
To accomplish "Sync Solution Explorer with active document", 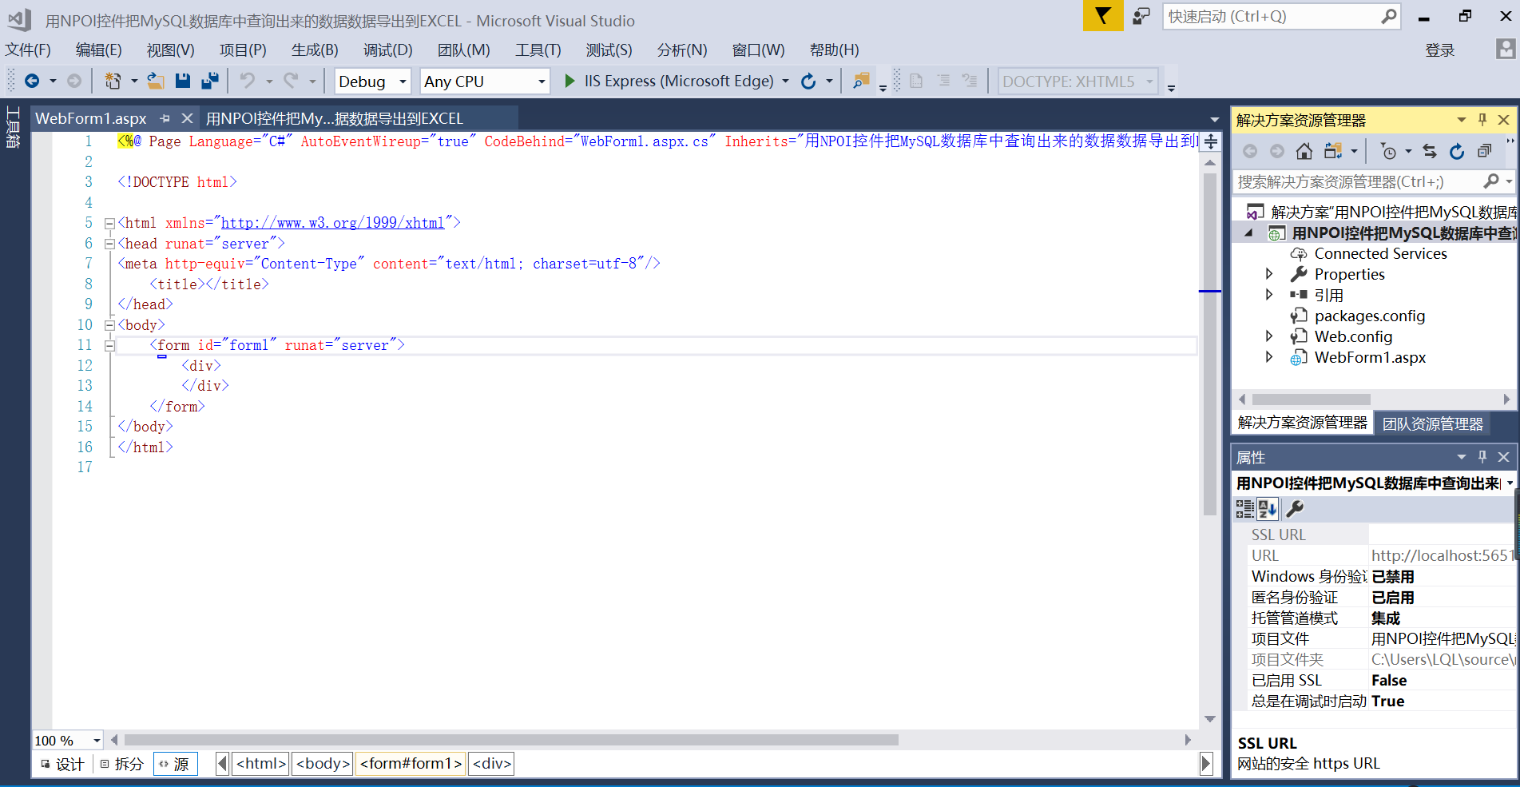I will [x=1429, y=151].
